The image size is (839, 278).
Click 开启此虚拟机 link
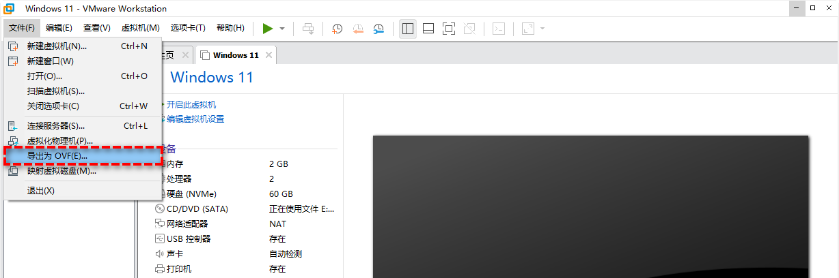(x=191, y=104)
